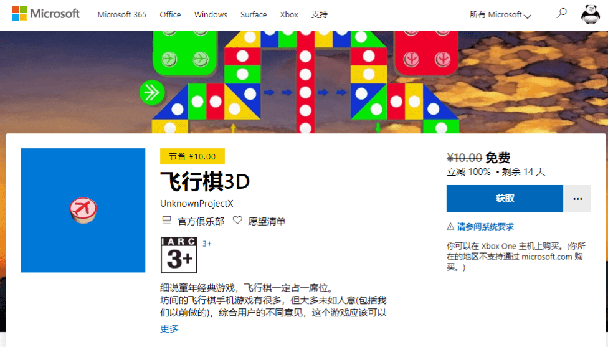Image resolution: width=608 pixels, height=347 pixels.
Task: Click the heart wishlist icon
Action: 237,221
